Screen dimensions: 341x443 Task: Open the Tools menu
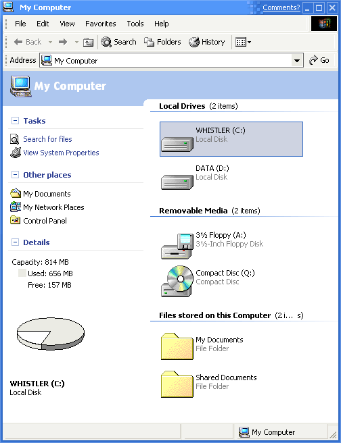135,24
